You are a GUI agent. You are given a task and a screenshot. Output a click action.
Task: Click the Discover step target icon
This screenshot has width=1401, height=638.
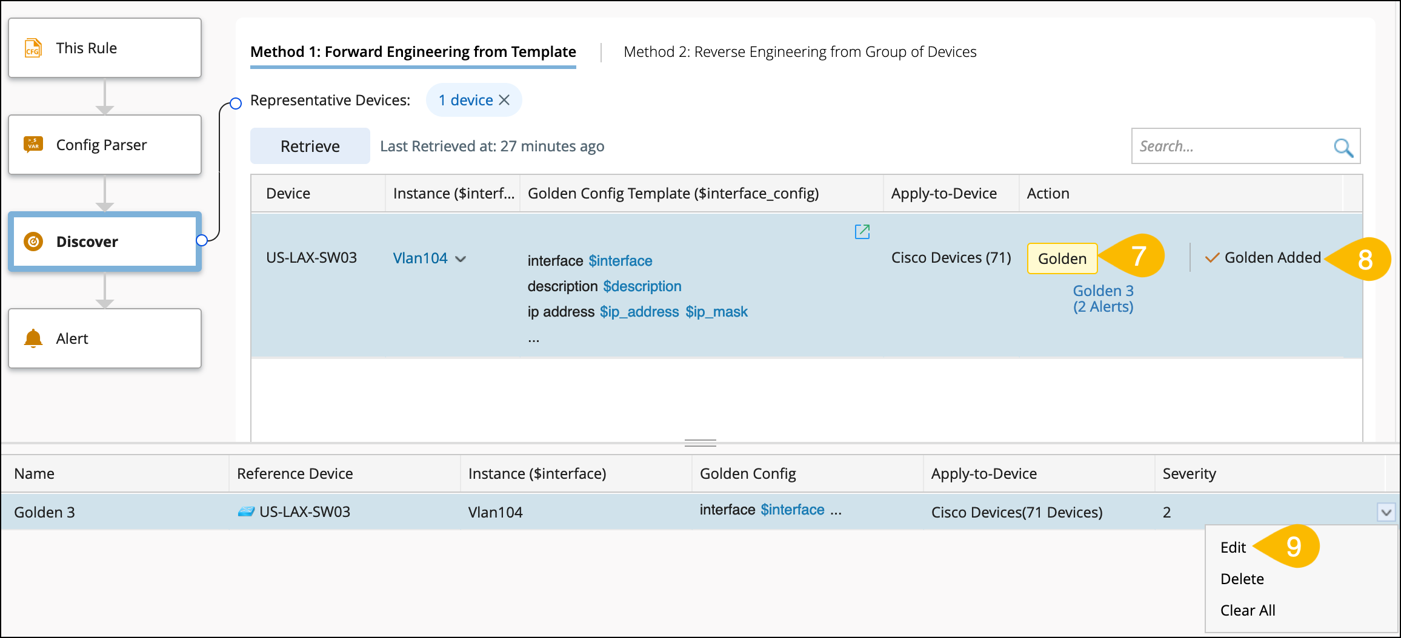33,242
